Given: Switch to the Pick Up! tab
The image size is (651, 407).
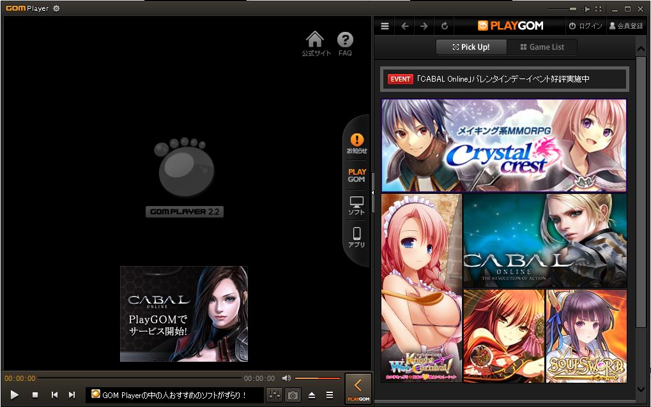Looking at the screenshot, I should point(471,47).
